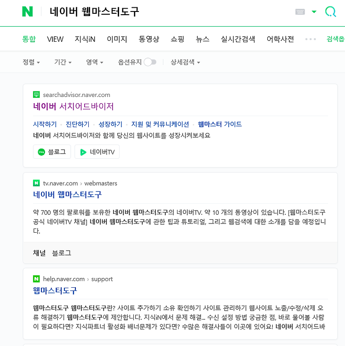Click the tv.naver.com favicon
The width and height of the screenshot is (345, 346).
pyautogui.click(x=36, y=183)
